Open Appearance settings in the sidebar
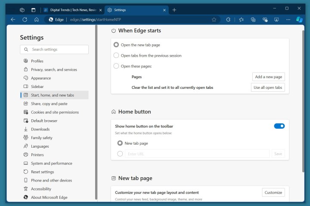310x206 pixels. coord(41,78)
